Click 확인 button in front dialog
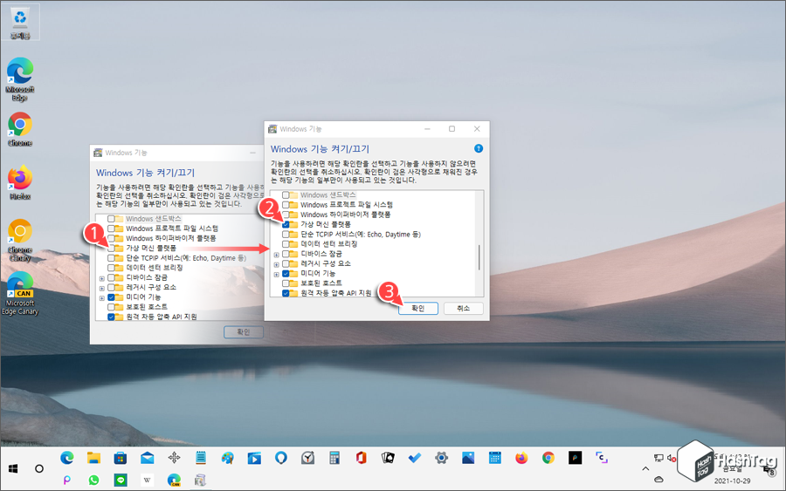This screenshot has width=786, height=491. (418, 309)
